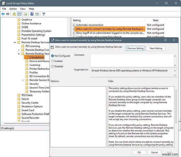Expand the Remote Desktop Connection Client node
The image size is (181, 157).
[19, 50]
